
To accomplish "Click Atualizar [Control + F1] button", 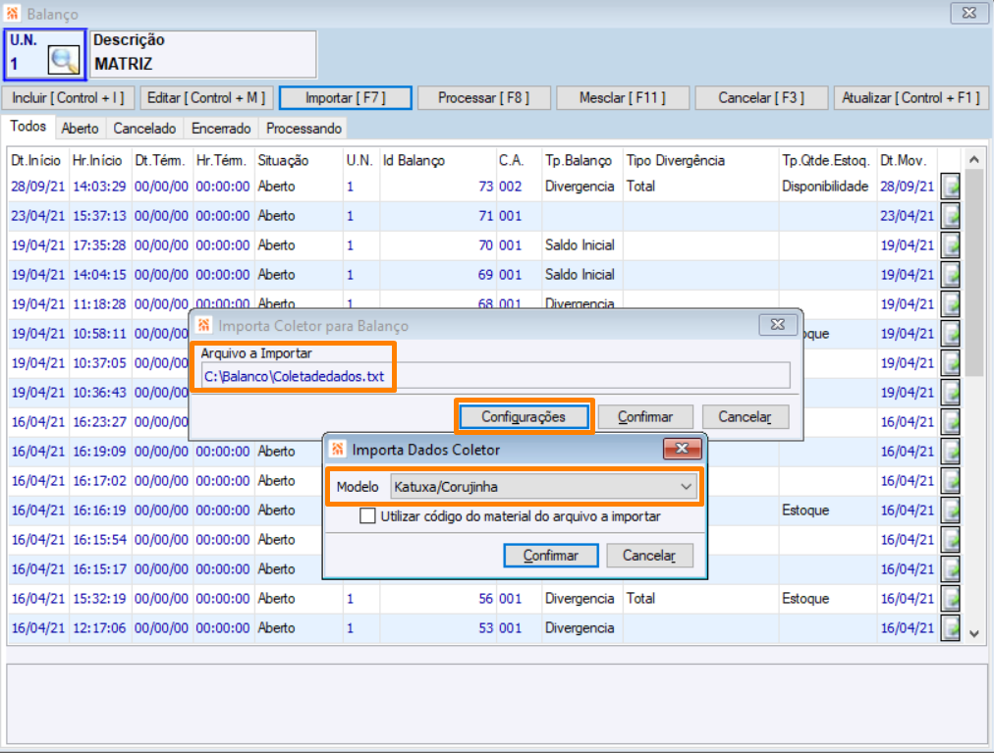I will tap(911, 97).
